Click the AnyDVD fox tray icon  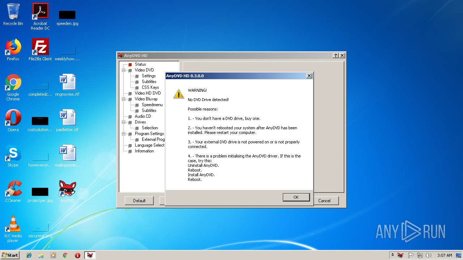point(400,255)
